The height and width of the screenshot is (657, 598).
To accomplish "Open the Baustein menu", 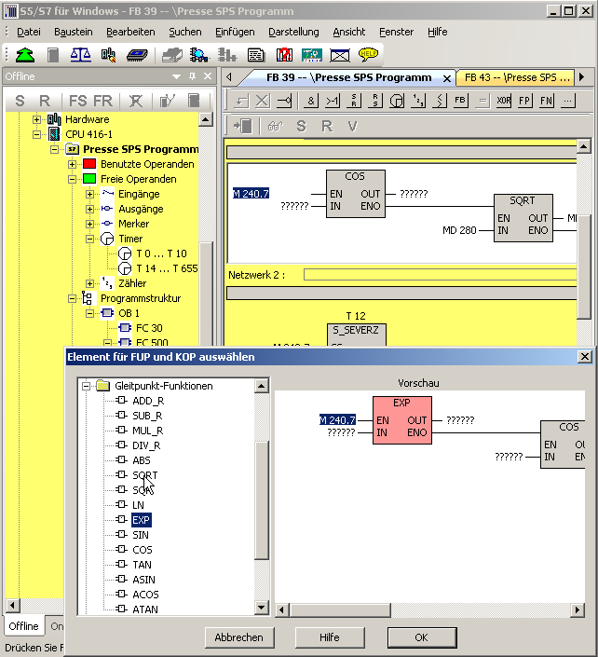I will [74, 32].
